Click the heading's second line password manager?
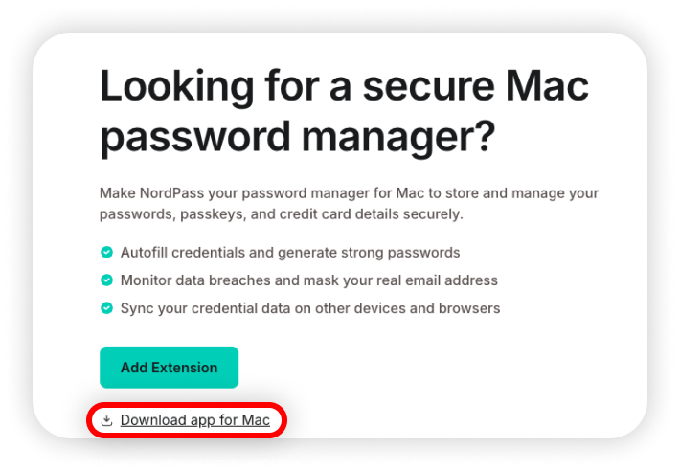The width and height of the screenshot is (680, 471). (x=298, y=137)
